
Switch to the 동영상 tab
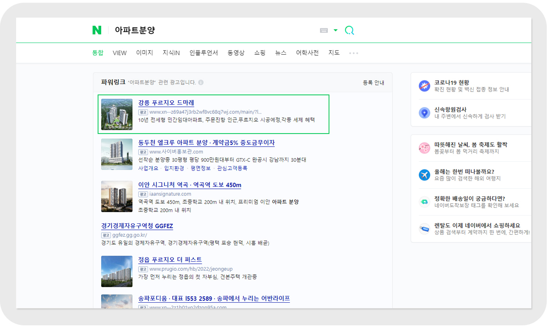236,53
